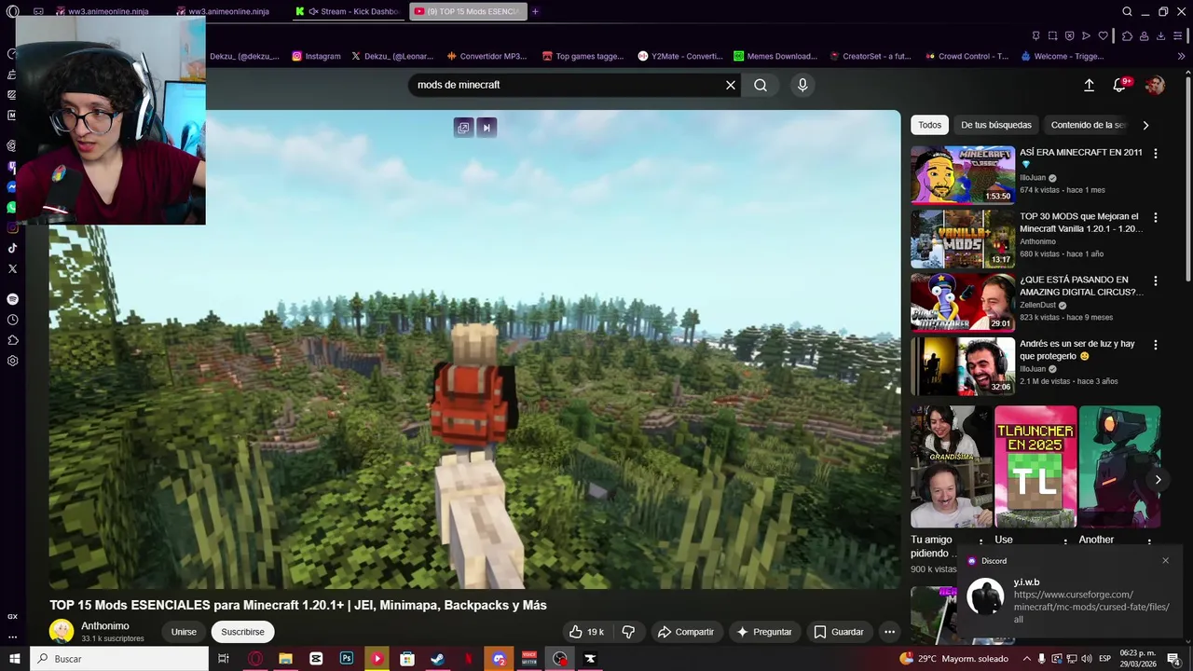Open Opera downloads icon
The width and height of the screenshot is (1193, 671).
[1160, 36]
